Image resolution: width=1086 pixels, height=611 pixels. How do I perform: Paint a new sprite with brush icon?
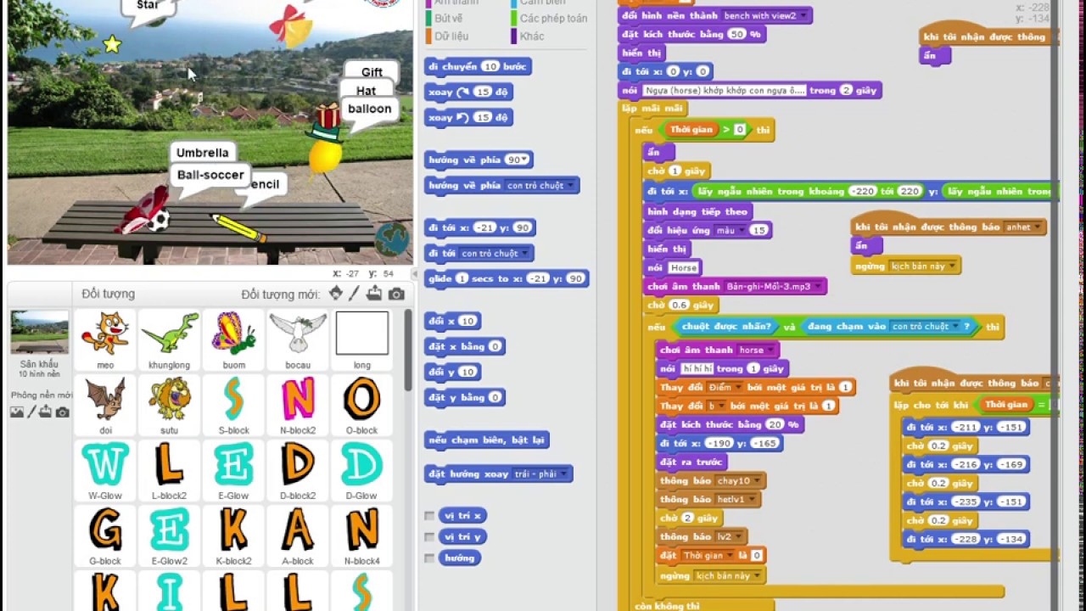pos(355,294)
